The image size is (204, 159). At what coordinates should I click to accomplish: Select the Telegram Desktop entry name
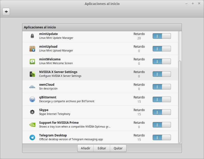pos(53,135)
